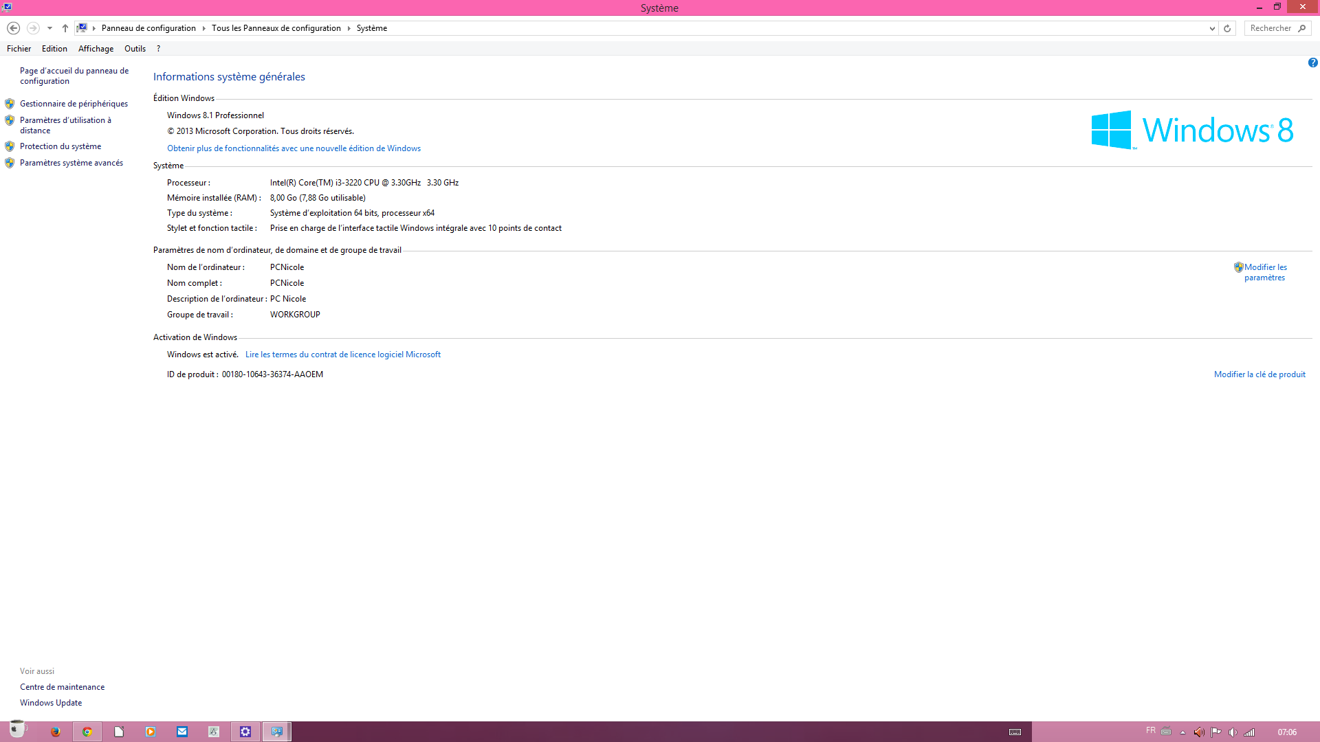Read Microsoft license terms link

pos(343,355)
